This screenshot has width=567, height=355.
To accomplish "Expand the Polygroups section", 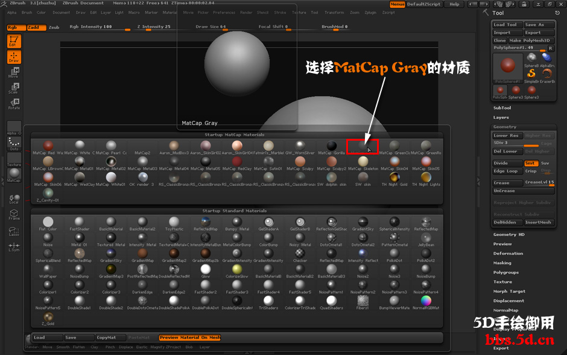I will pos(506,272).
